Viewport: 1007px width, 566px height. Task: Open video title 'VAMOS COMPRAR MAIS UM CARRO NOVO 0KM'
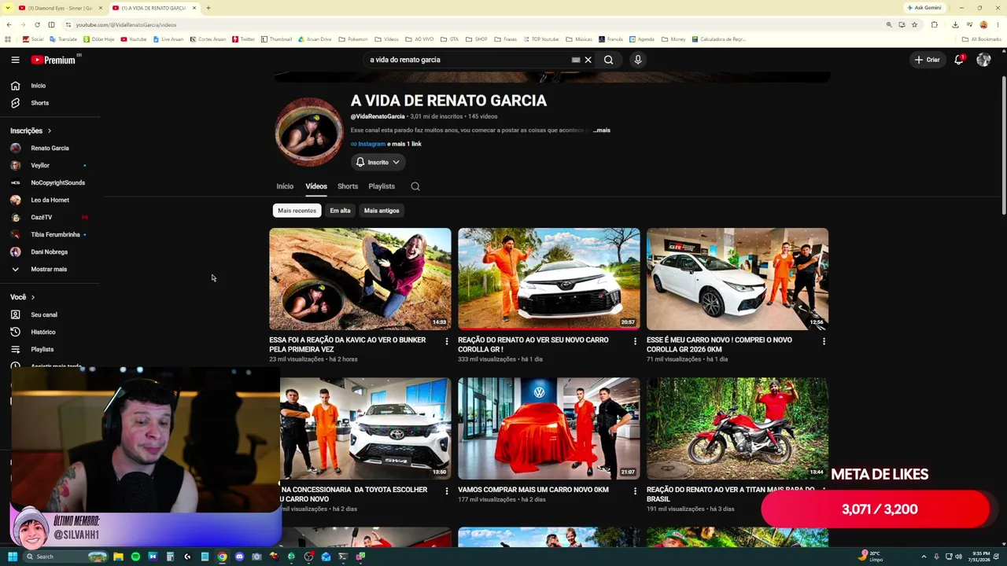(x=533, y=490)
